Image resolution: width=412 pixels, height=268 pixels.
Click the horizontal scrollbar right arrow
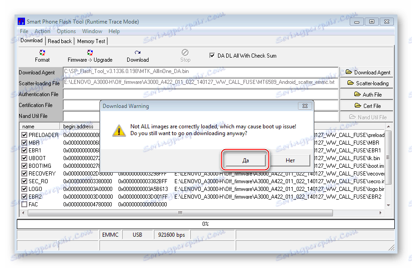381,213
